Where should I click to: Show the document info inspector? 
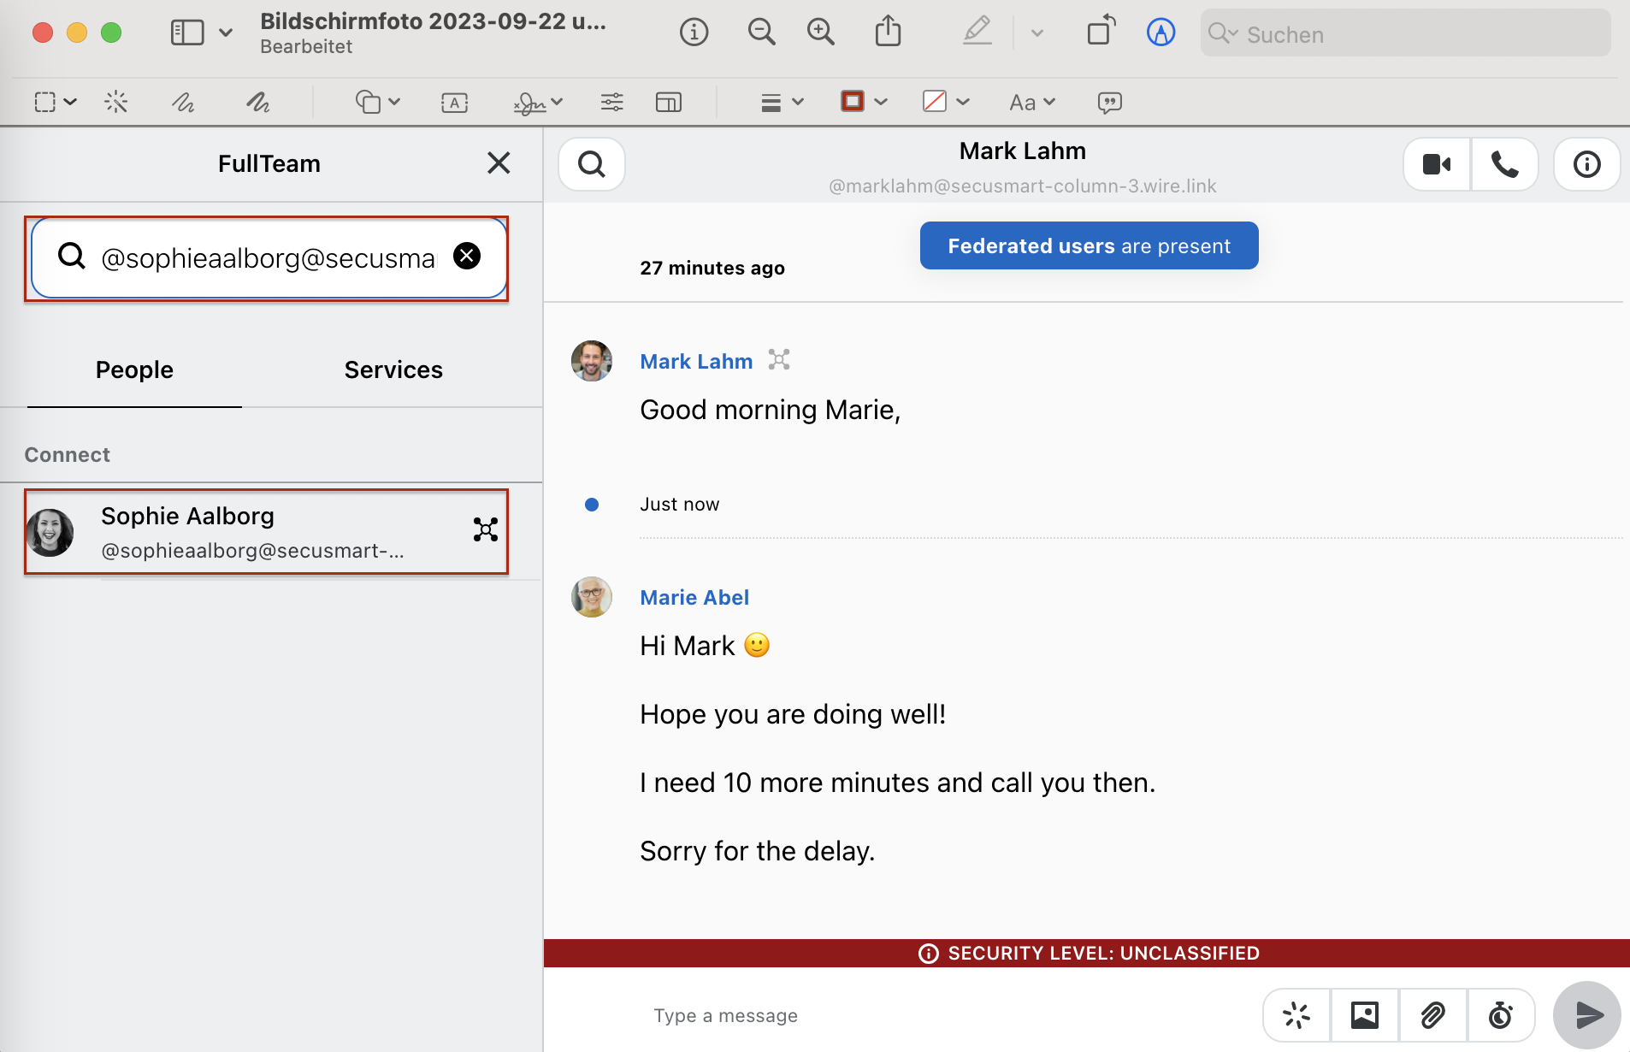pos(694,33)
